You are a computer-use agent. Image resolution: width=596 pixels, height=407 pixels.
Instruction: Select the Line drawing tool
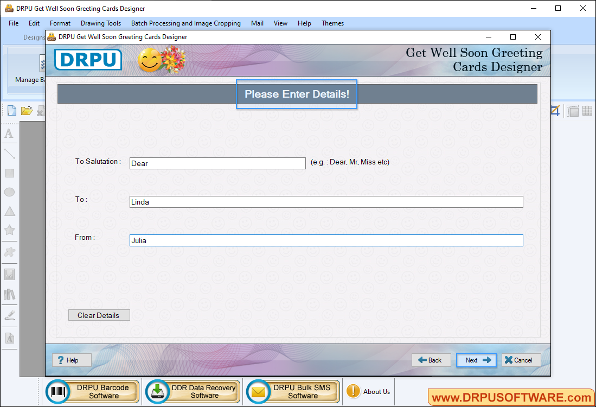coord(9,154)
